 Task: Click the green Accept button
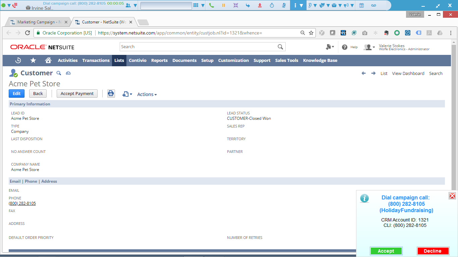click(x=386, y=251)
